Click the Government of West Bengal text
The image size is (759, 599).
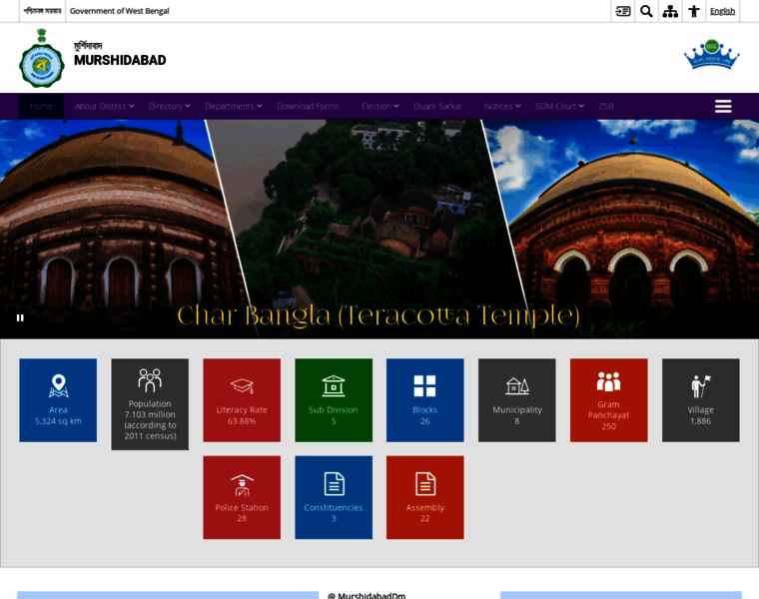(119, 11)
